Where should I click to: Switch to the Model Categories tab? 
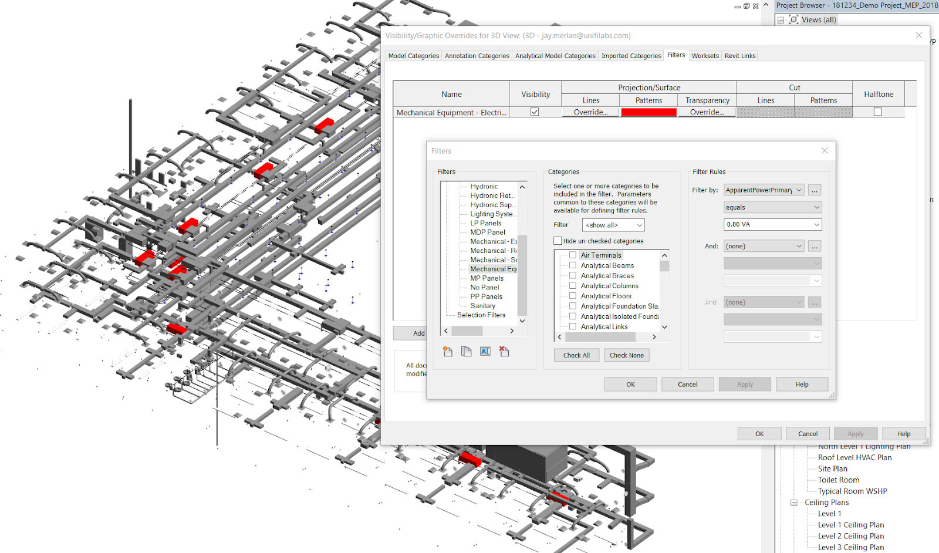(414, 56)
